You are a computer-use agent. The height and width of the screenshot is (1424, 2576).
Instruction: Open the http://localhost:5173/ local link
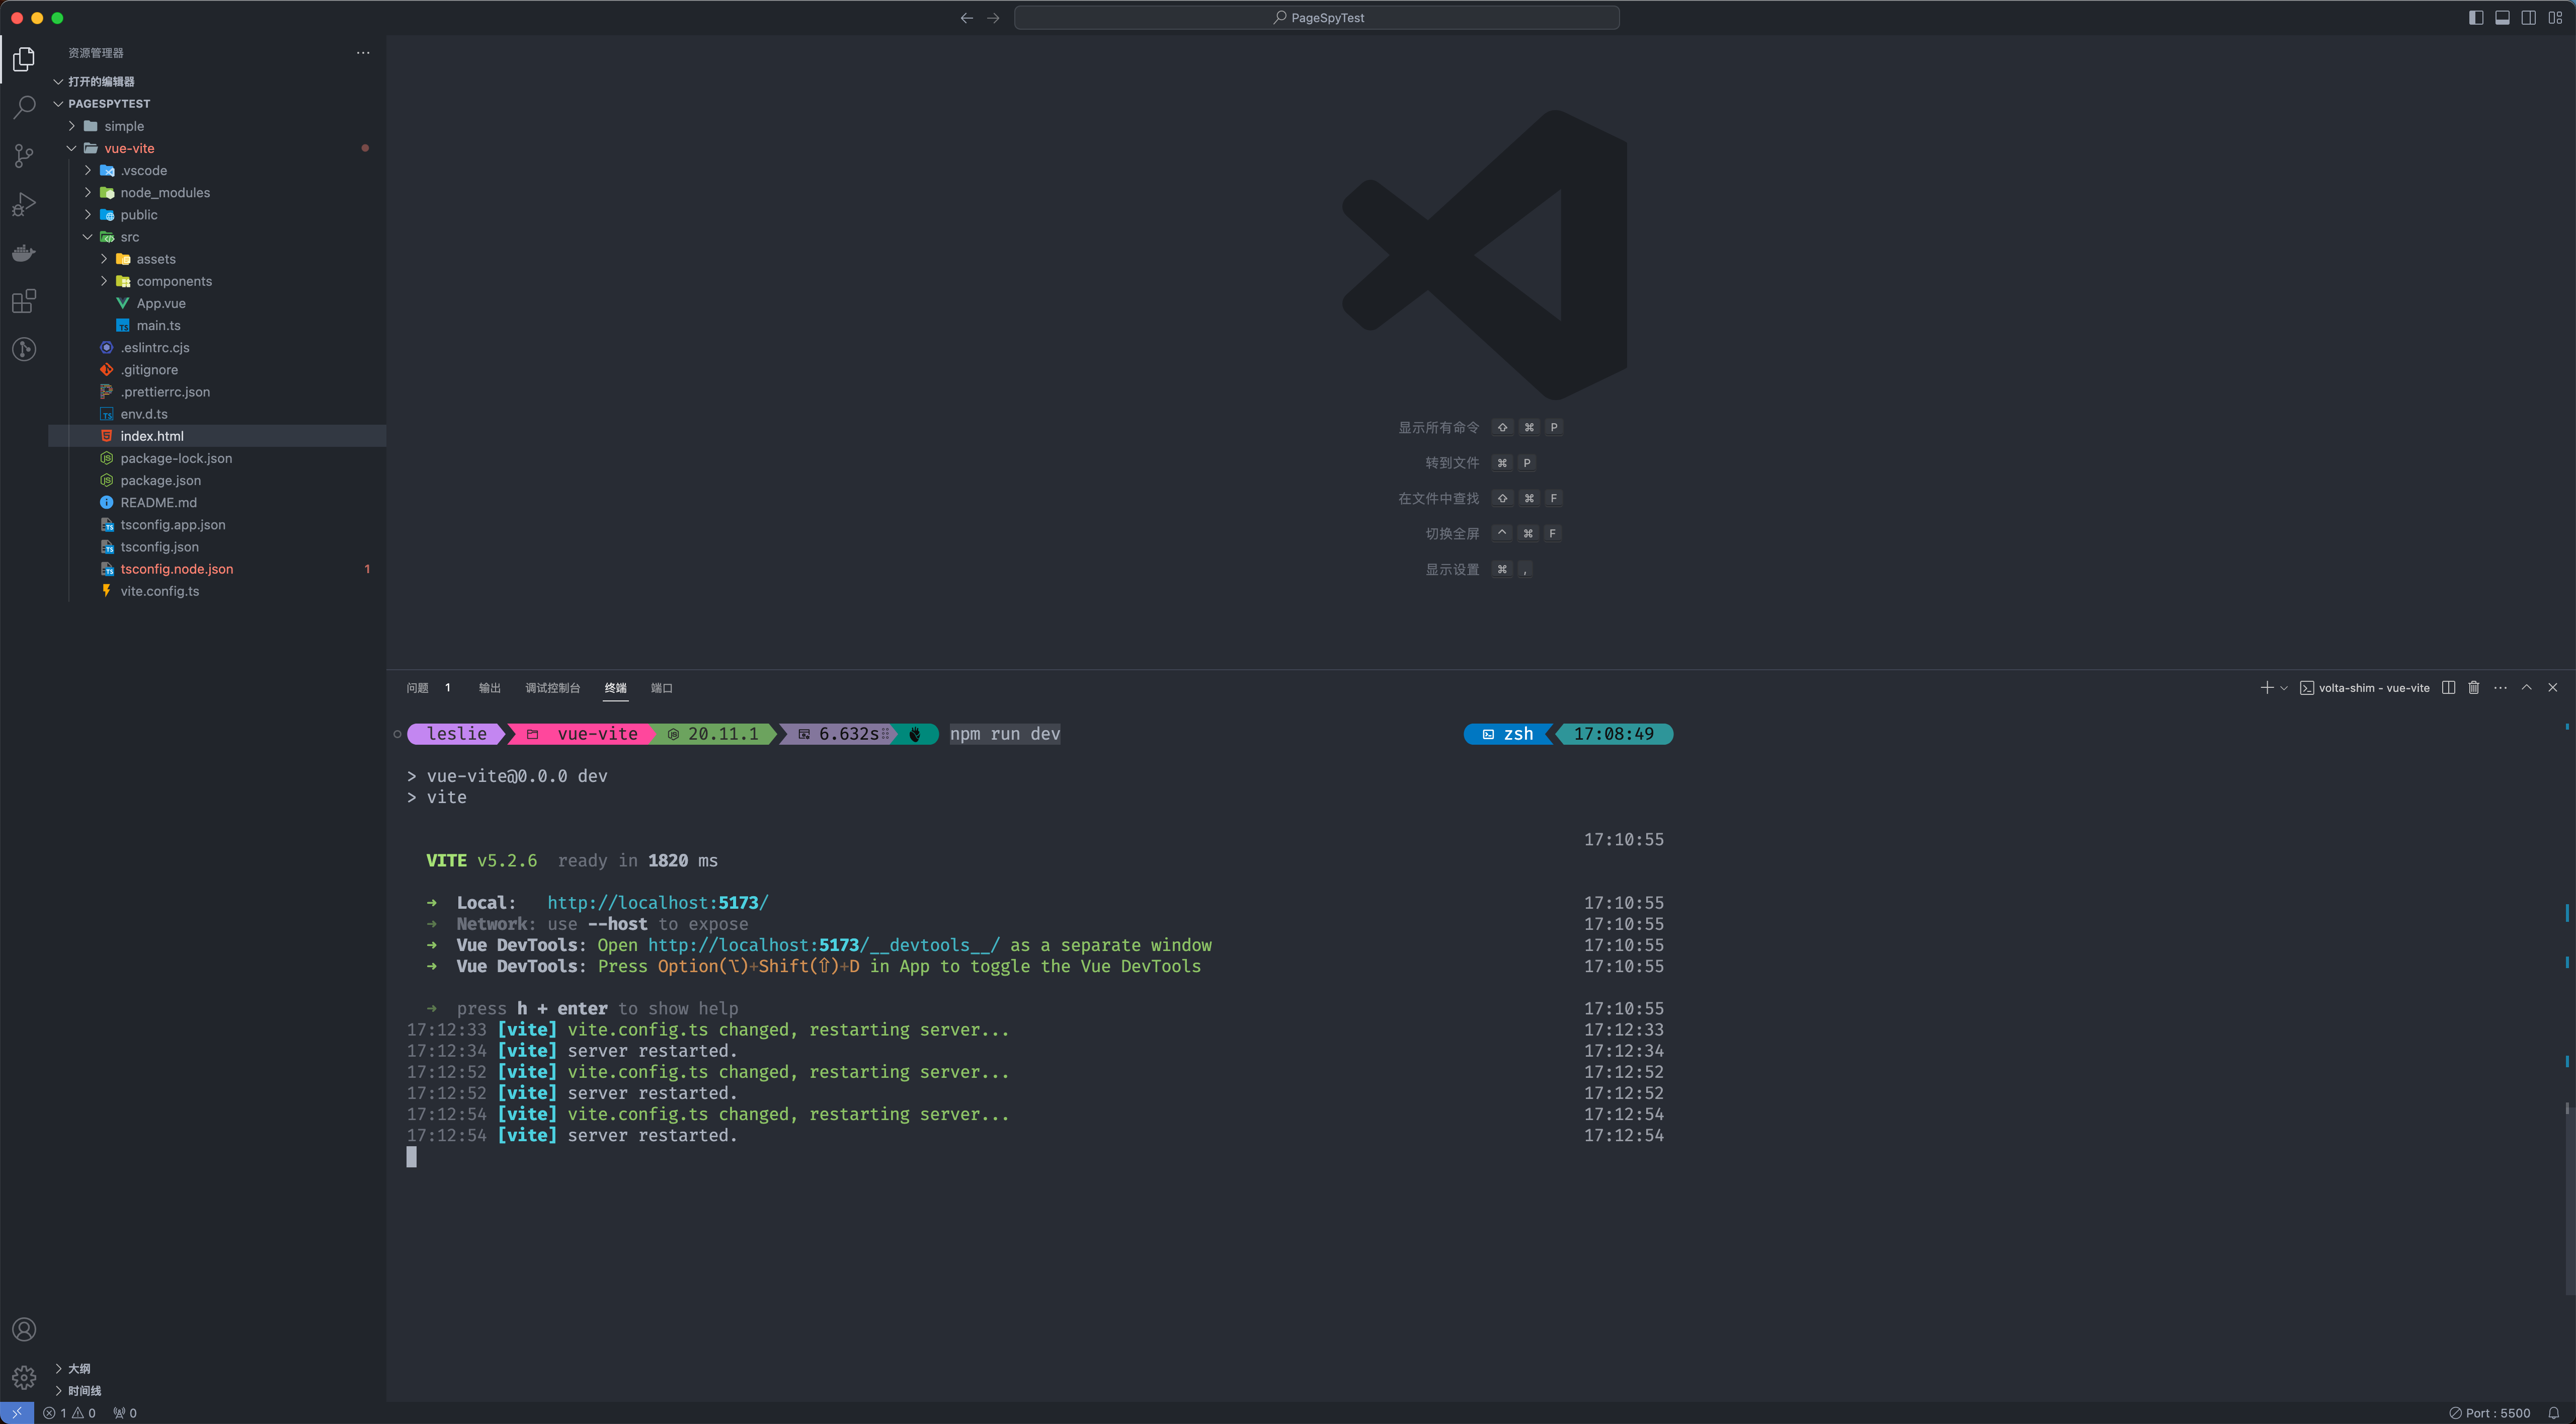(x=658, y=903)
